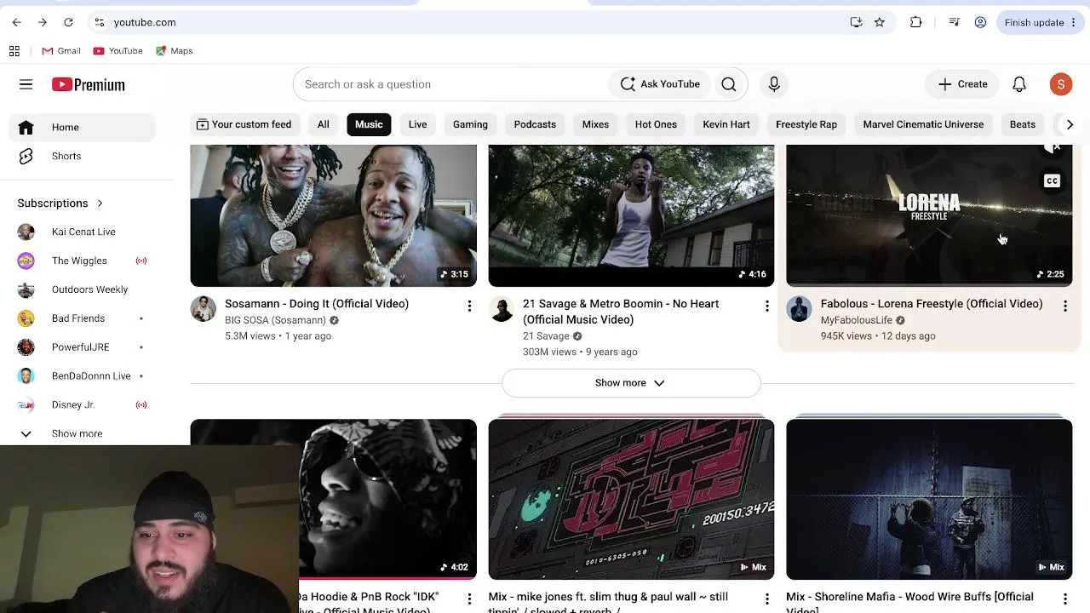This screenshot has height=613, width=1090.
Task: Open the browser Extensions puzzle icon
Action: [x=916, y=22]
